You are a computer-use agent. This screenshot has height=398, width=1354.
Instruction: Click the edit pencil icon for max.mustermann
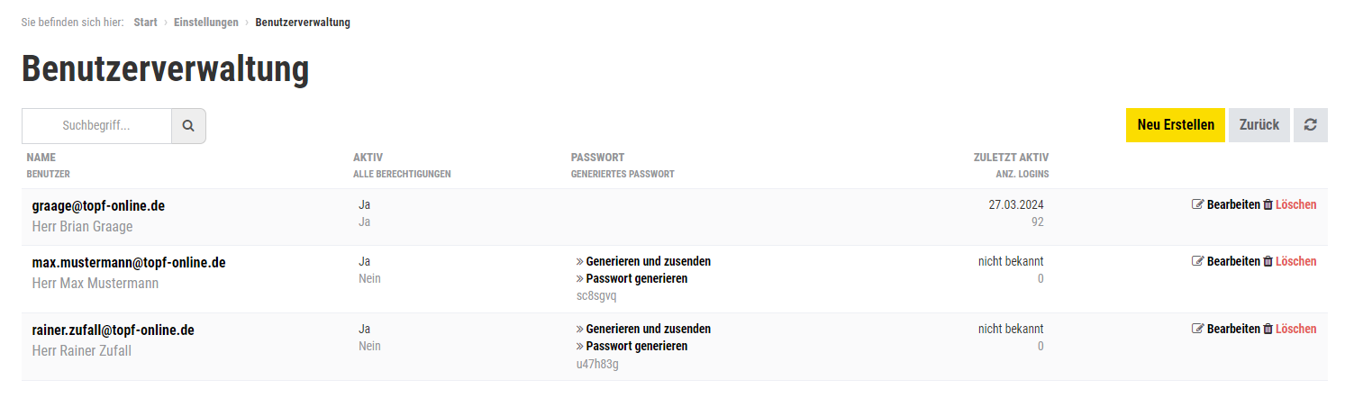coord(1197,262)
